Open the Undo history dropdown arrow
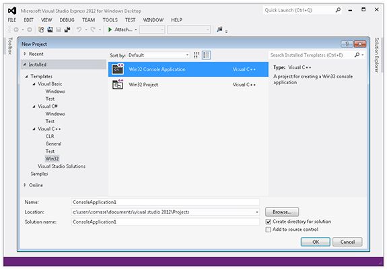Viewport: 387px width, 270px height. coord(86,30)
